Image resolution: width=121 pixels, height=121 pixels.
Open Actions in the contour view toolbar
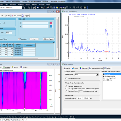pos(15,67)
